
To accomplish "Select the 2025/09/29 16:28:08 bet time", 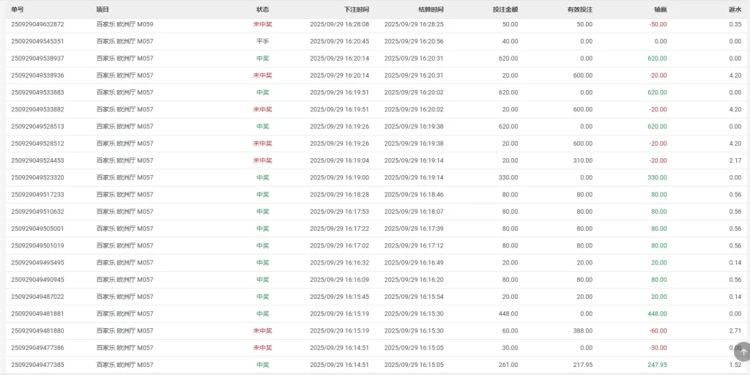I will 339,24.
